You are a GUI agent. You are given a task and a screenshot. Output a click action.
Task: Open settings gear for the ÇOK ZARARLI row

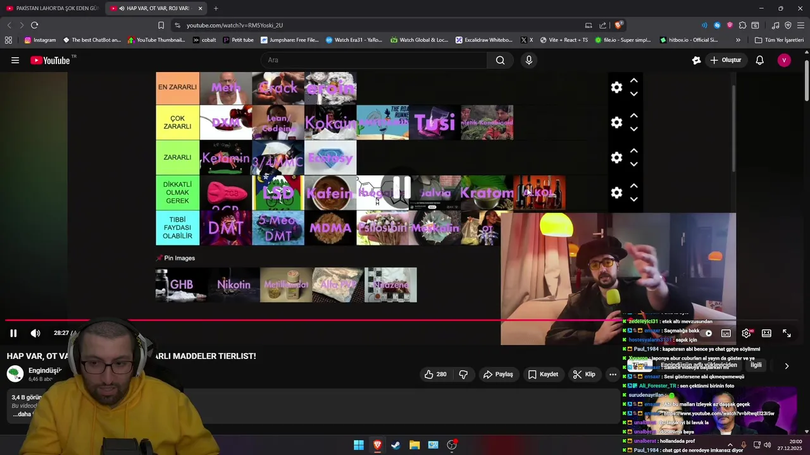click(x=616, y=123)
